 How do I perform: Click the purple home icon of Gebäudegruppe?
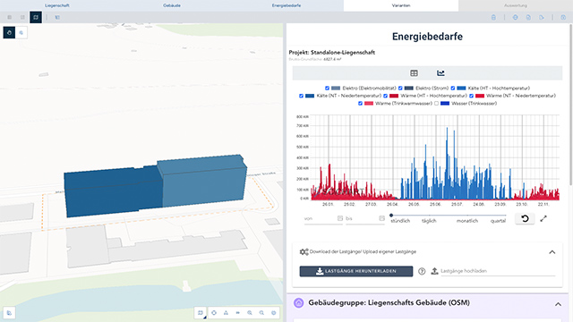[298, 302]
